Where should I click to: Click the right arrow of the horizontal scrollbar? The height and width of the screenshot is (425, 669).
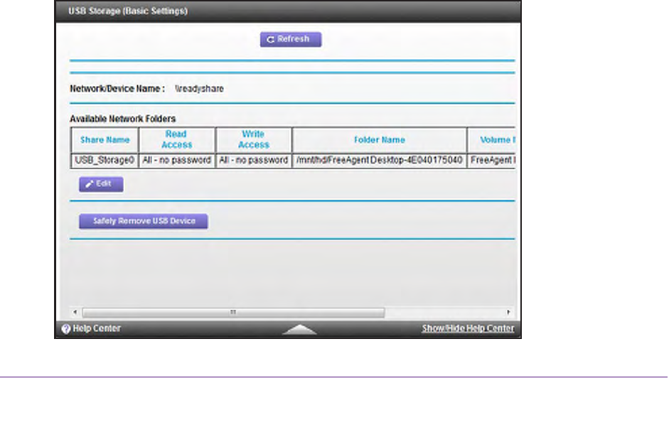tap(508, 312)
